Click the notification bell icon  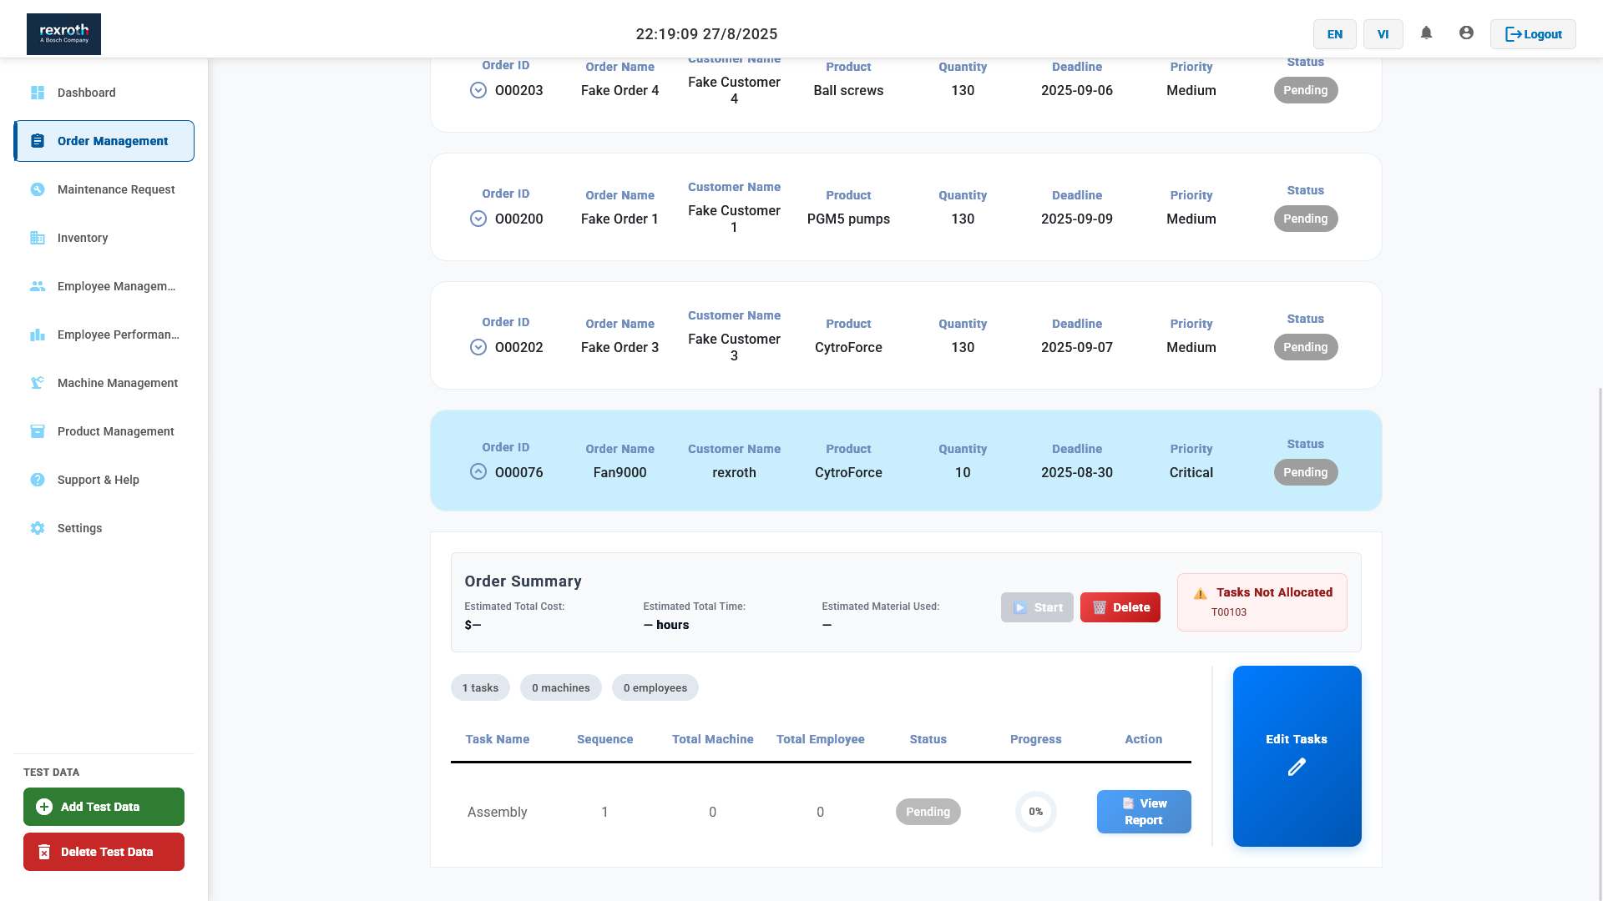coord(1426,33)
